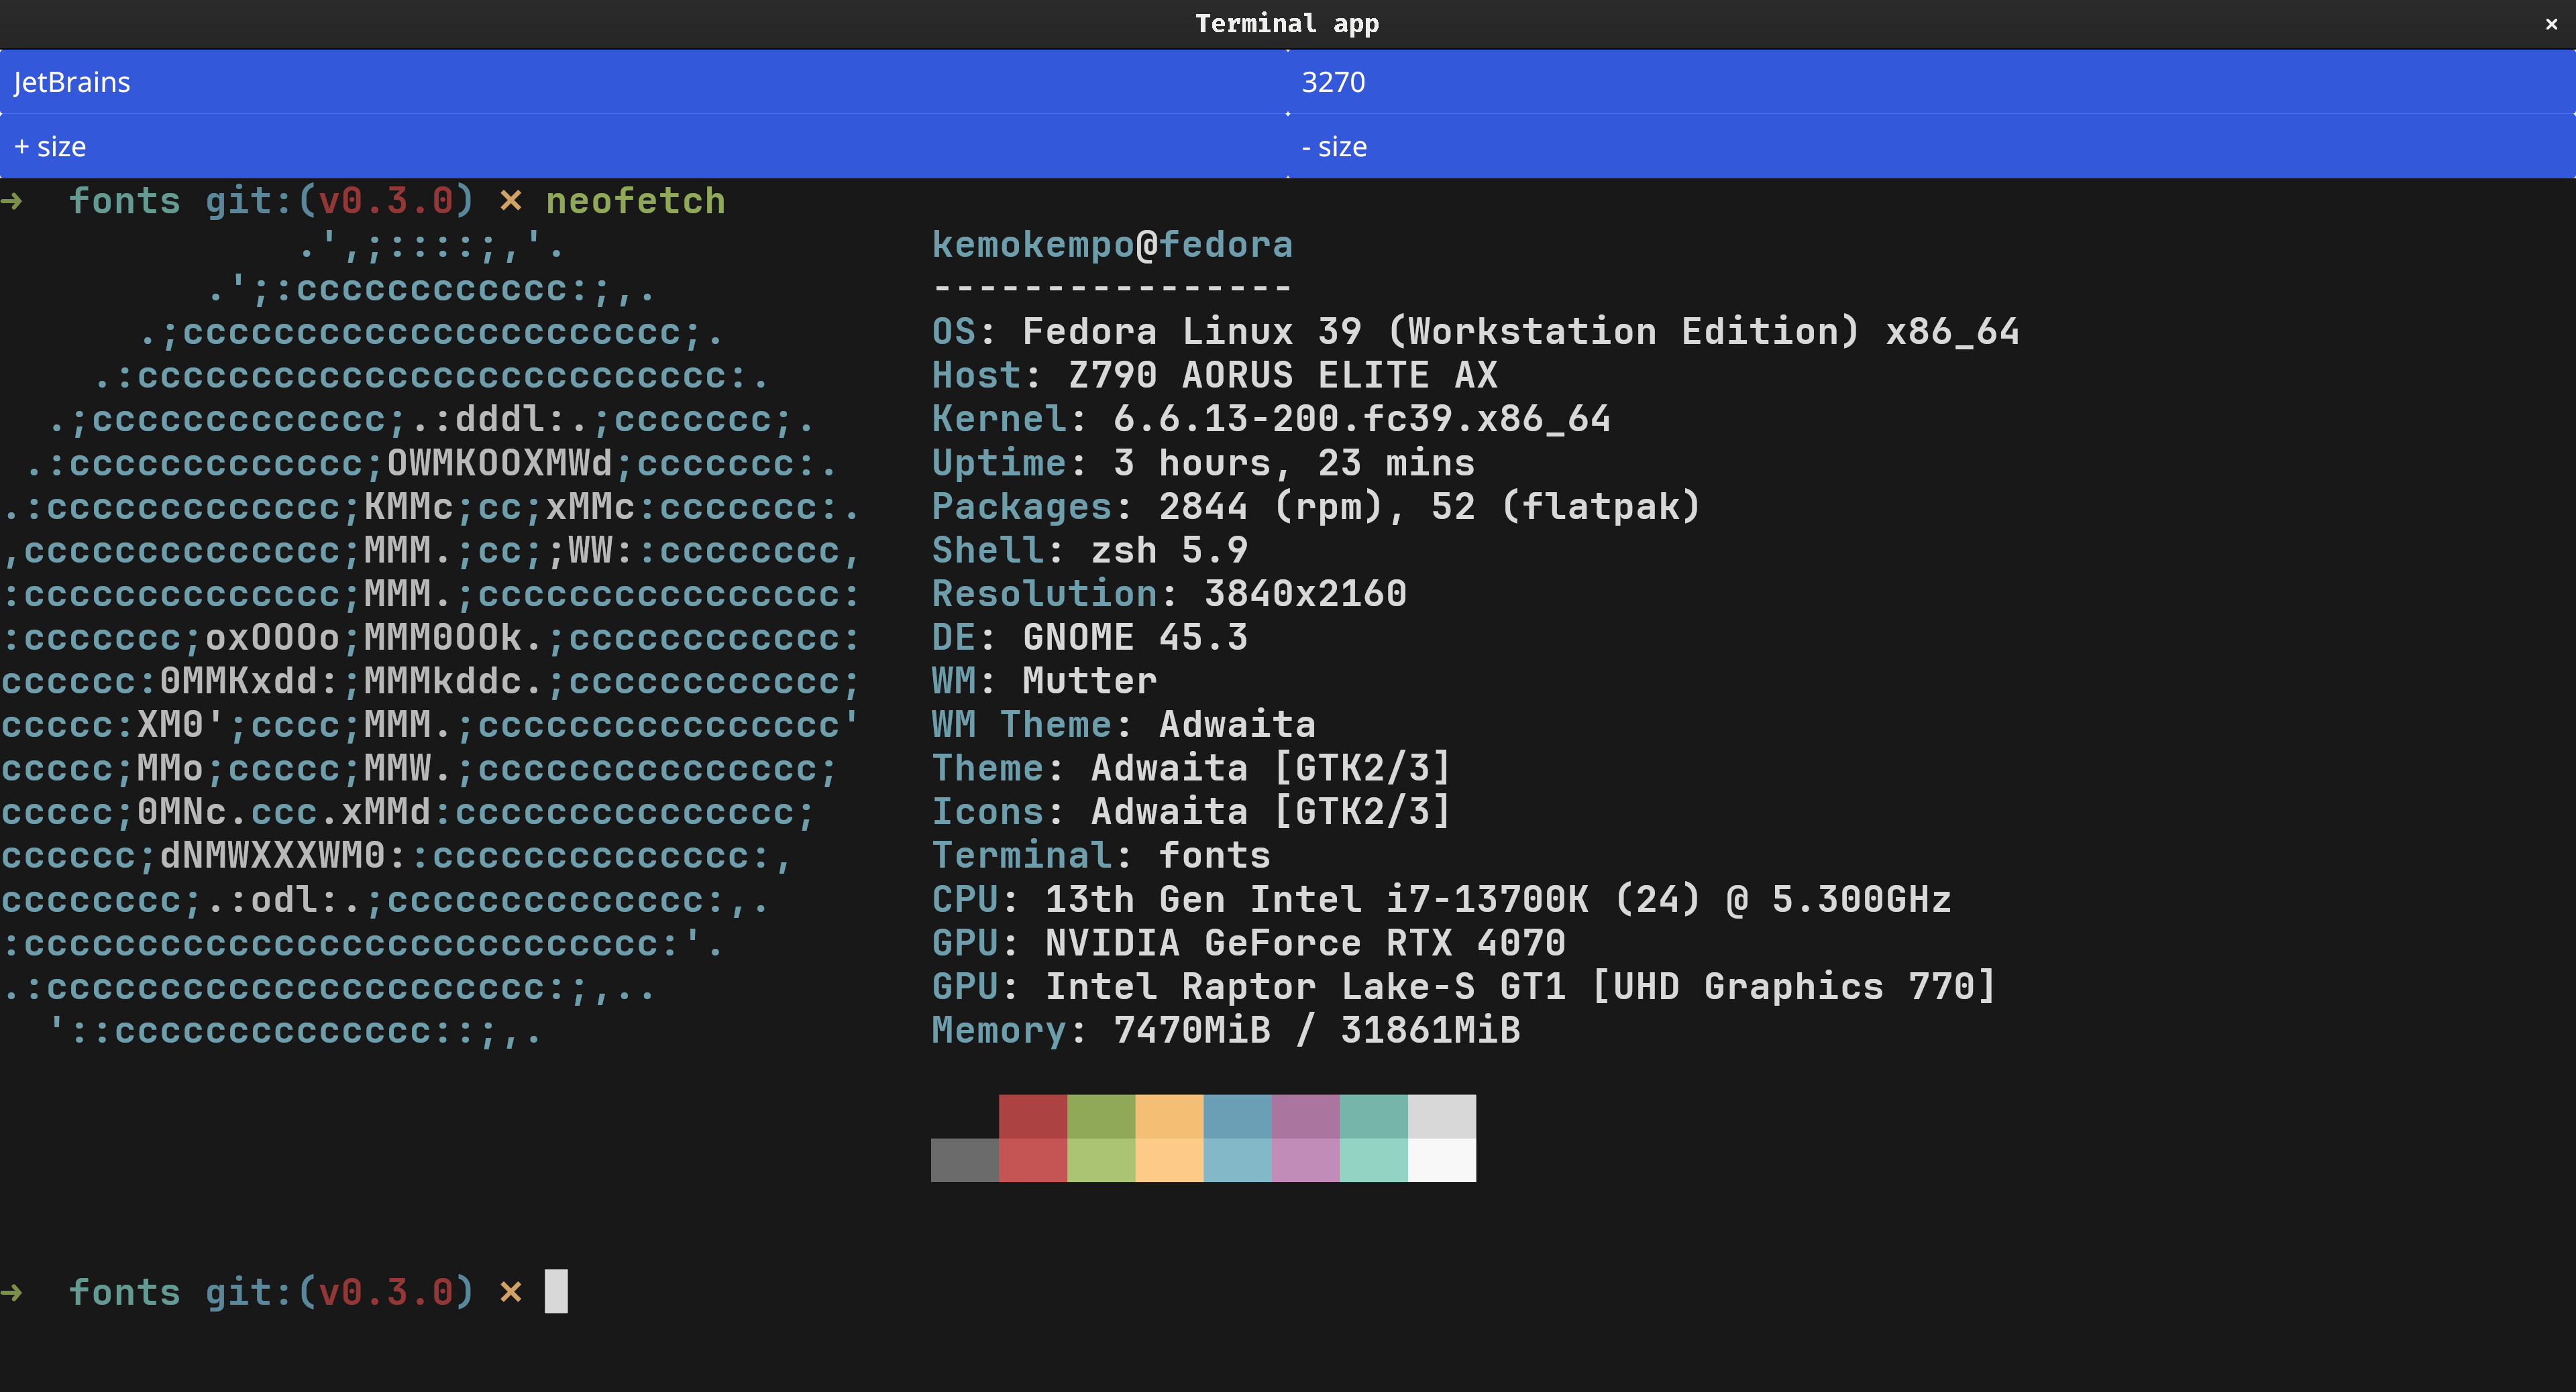Click the Theme: Adwaita [GTK2/3] line
Viewport: 2576px width, 1392px height.
(1191, 768)
